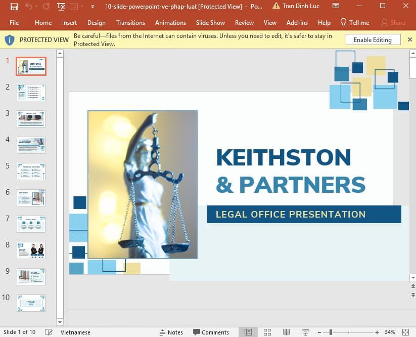Fit slide to current window
Viewport: 416px width, 337px height.
click(405, 332)
